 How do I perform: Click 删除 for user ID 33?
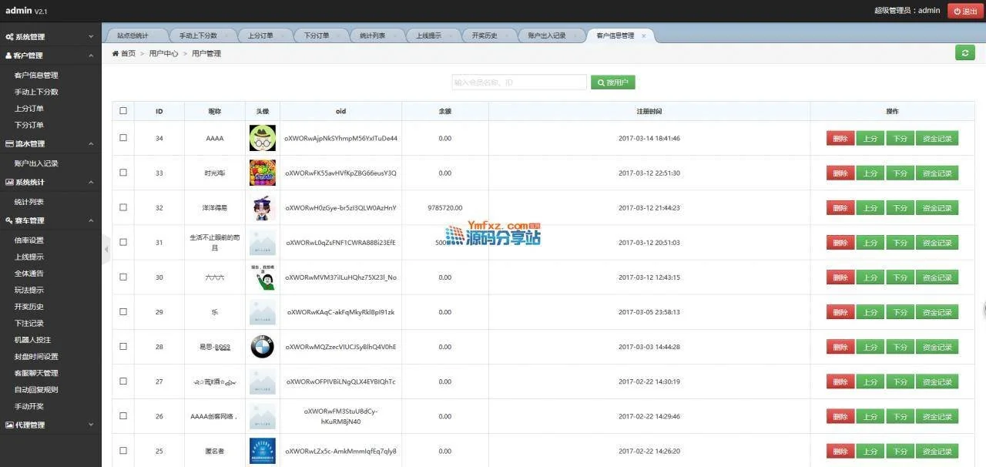click(840, 173)
